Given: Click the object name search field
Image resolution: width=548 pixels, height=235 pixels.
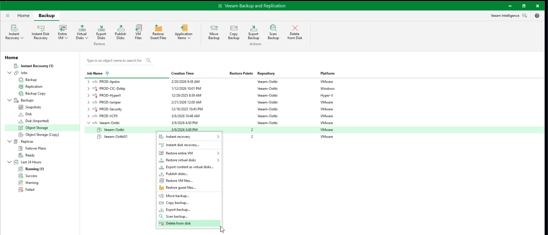Looking at the screenshot, I should [x=114, y=61].
